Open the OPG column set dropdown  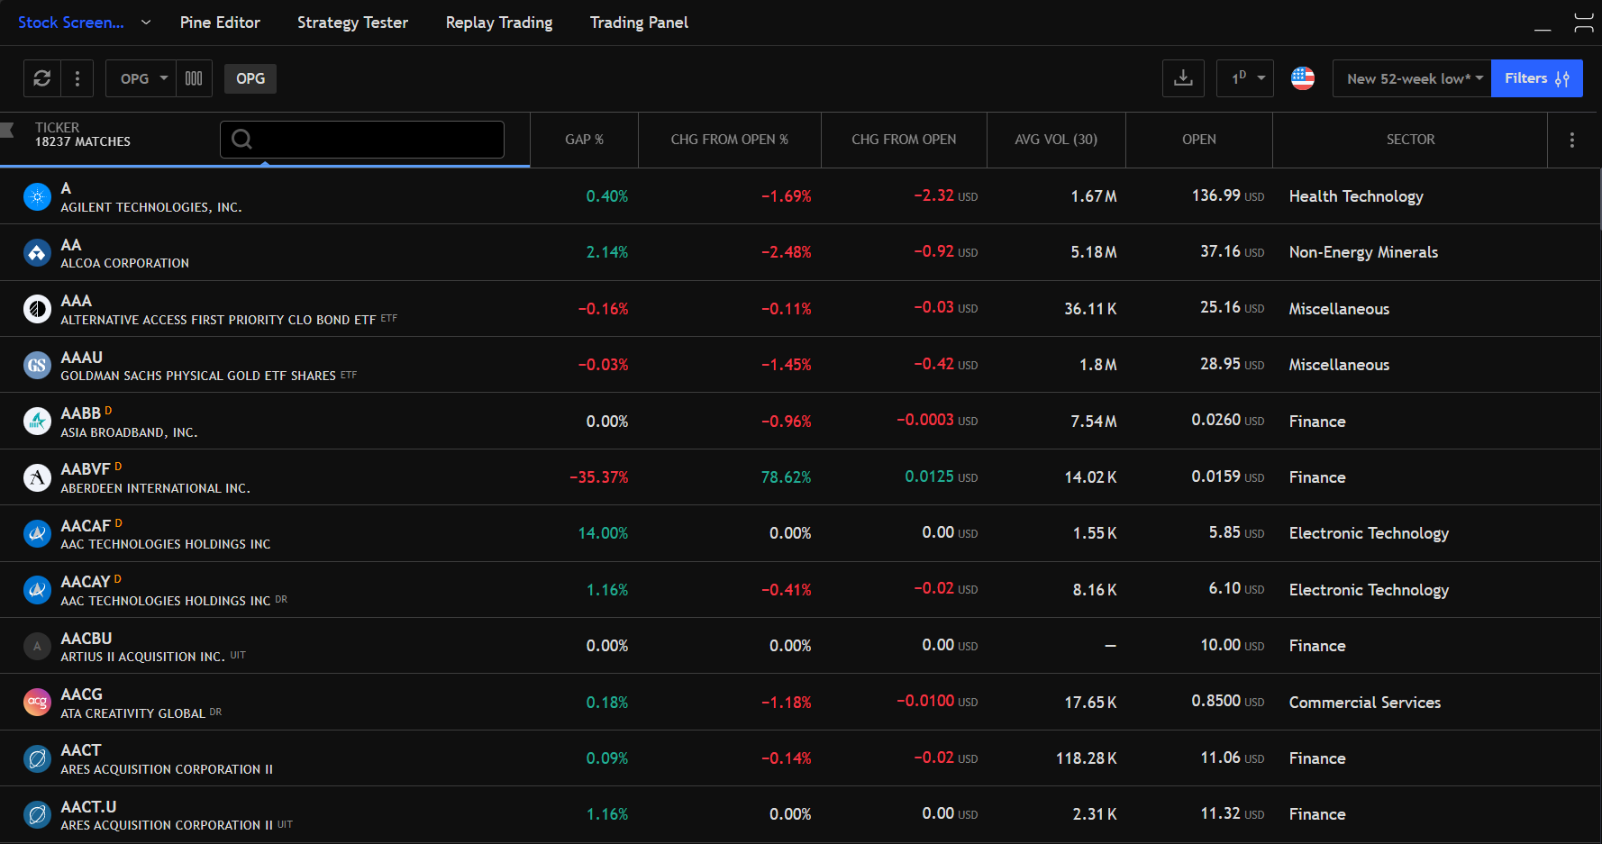click(141, 78)
